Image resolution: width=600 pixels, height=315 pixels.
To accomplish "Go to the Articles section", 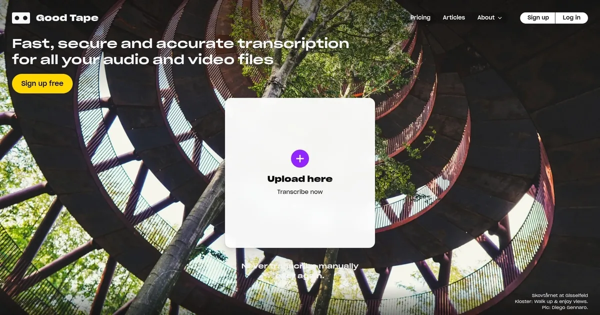I will coord(453,17).
